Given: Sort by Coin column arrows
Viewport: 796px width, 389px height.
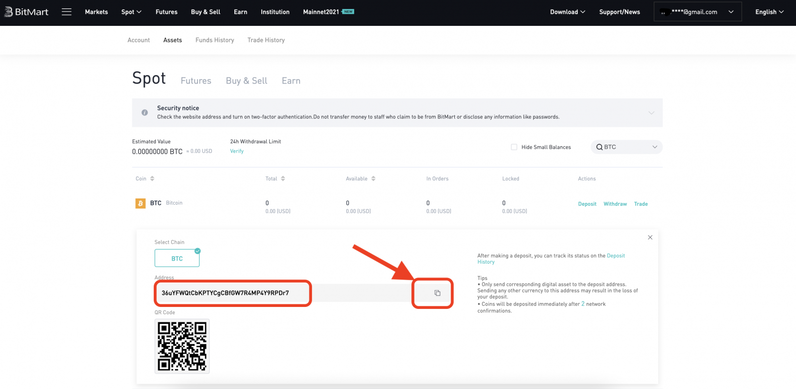Looking at the screenshot, I should (x=152, y=179).
